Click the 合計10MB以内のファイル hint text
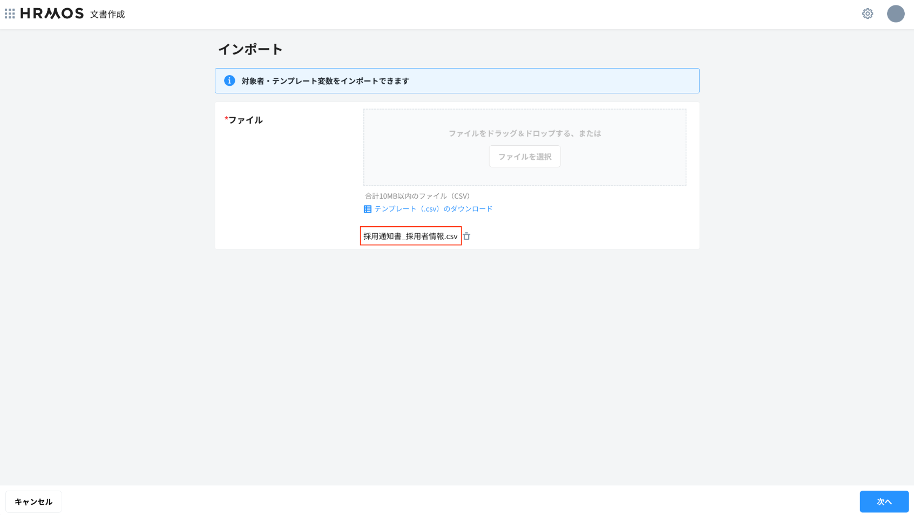This screenshot has width=914, height=515. tap(417, 196)
